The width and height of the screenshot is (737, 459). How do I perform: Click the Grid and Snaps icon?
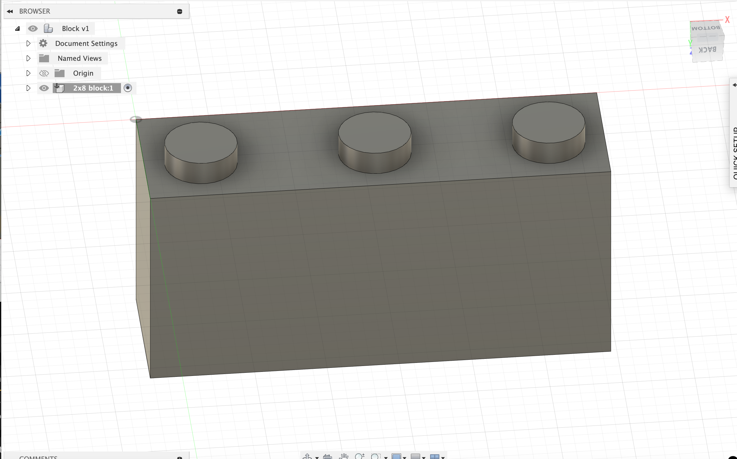[415, 457]
